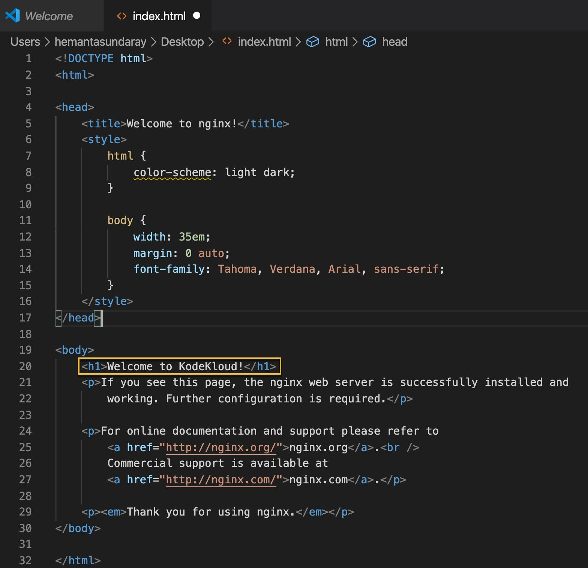
Task: Click the opening '<style>' tag
Action: pos(104,139)
